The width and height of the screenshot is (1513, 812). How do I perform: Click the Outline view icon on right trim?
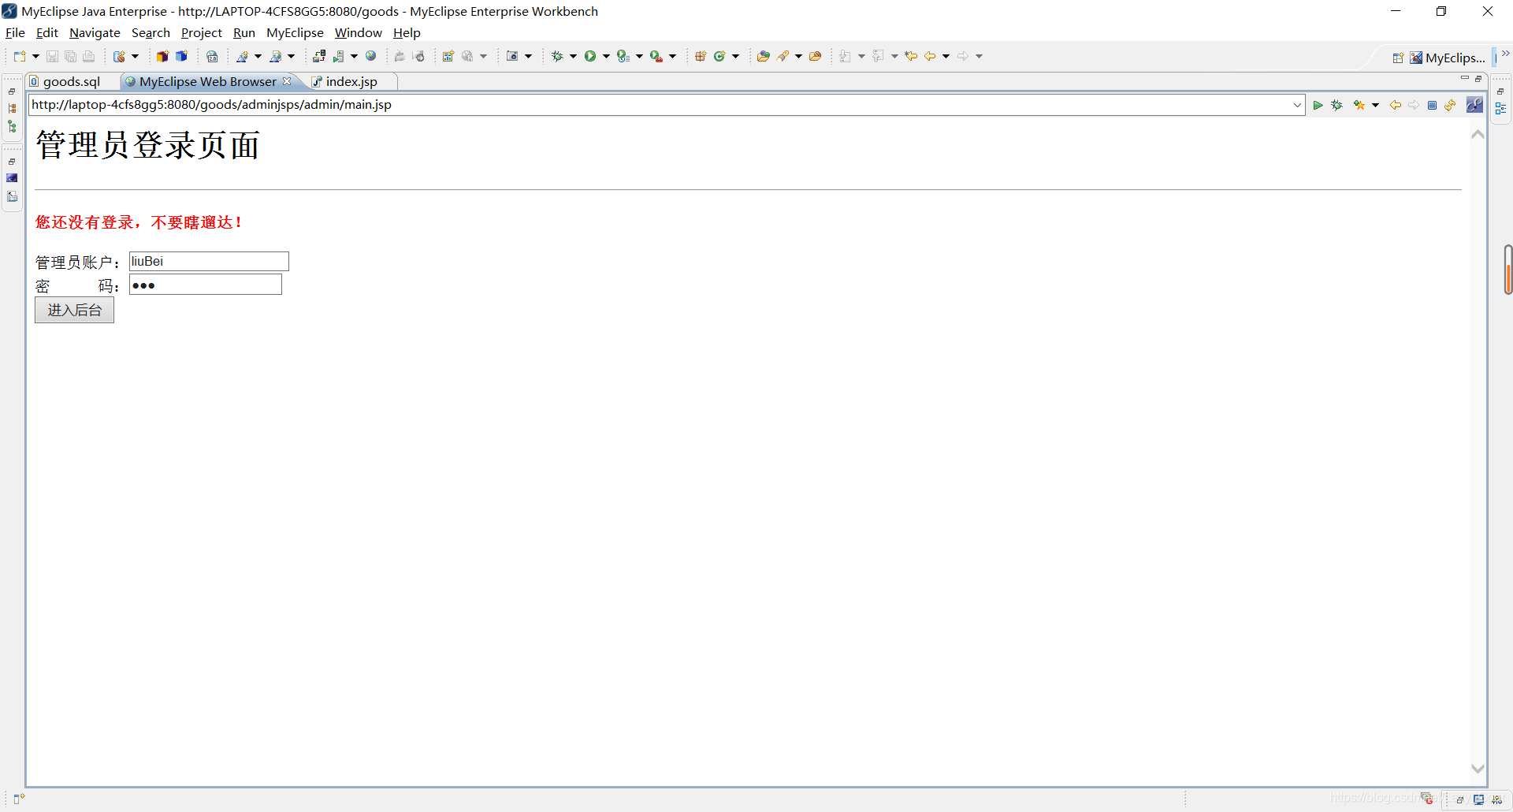1500,109
